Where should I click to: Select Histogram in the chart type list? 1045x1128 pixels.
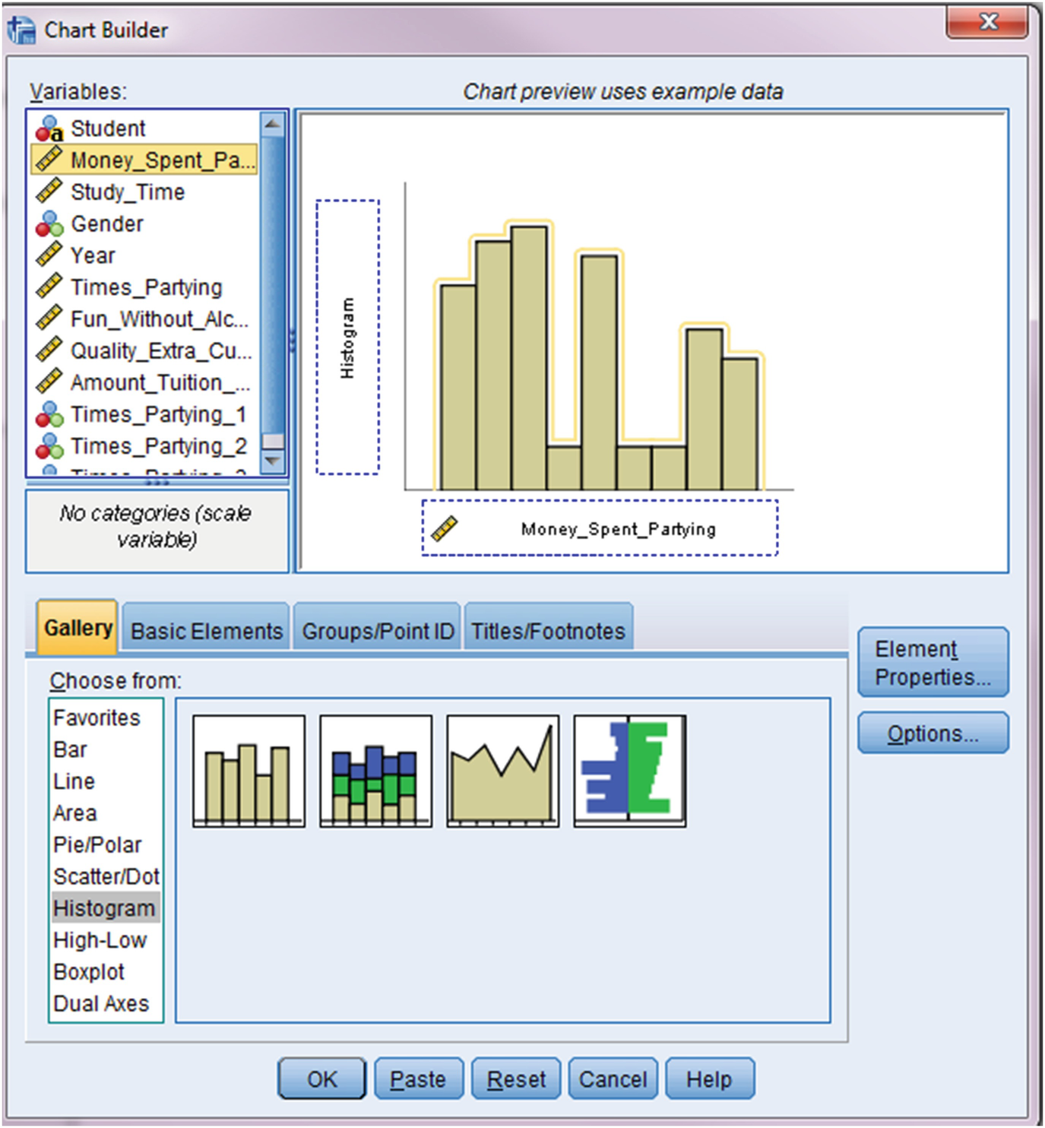point(106,908)
